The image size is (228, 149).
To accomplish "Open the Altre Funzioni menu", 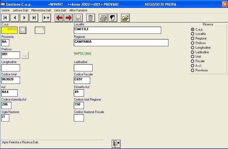I will (78, 10).
